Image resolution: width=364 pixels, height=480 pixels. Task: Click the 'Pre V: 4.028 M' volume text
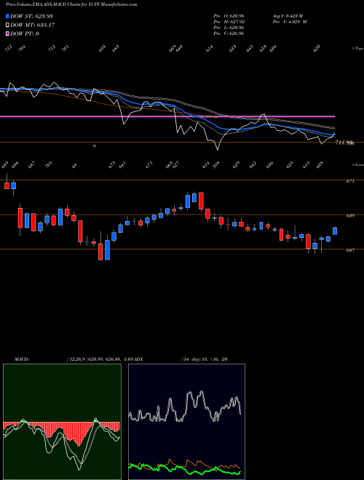click(x=289, y=22)
